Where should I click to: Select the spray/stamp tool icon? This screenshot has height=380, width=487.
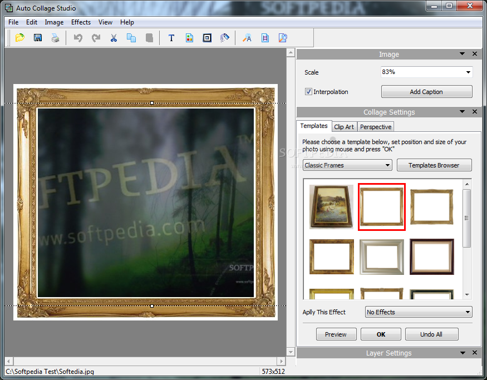tap(225, 38)
